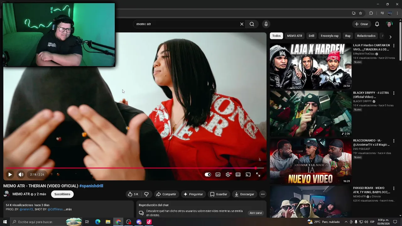Install the page as app from the address bar

pos(354,13)
